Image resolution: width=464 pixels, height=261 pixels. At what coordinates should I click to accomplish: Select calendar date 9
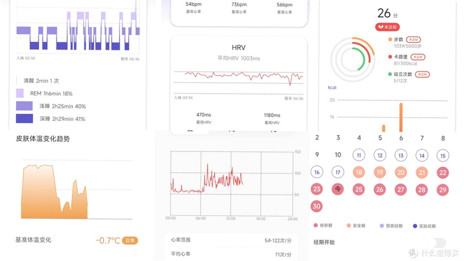317,154
